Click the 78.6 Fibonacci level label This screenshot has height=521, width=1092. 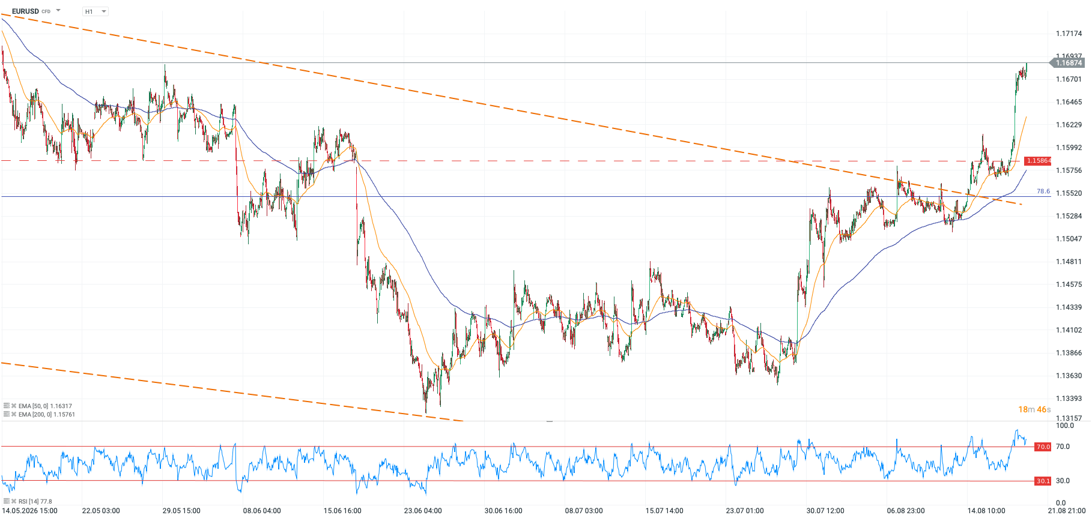coord(1043,191)
